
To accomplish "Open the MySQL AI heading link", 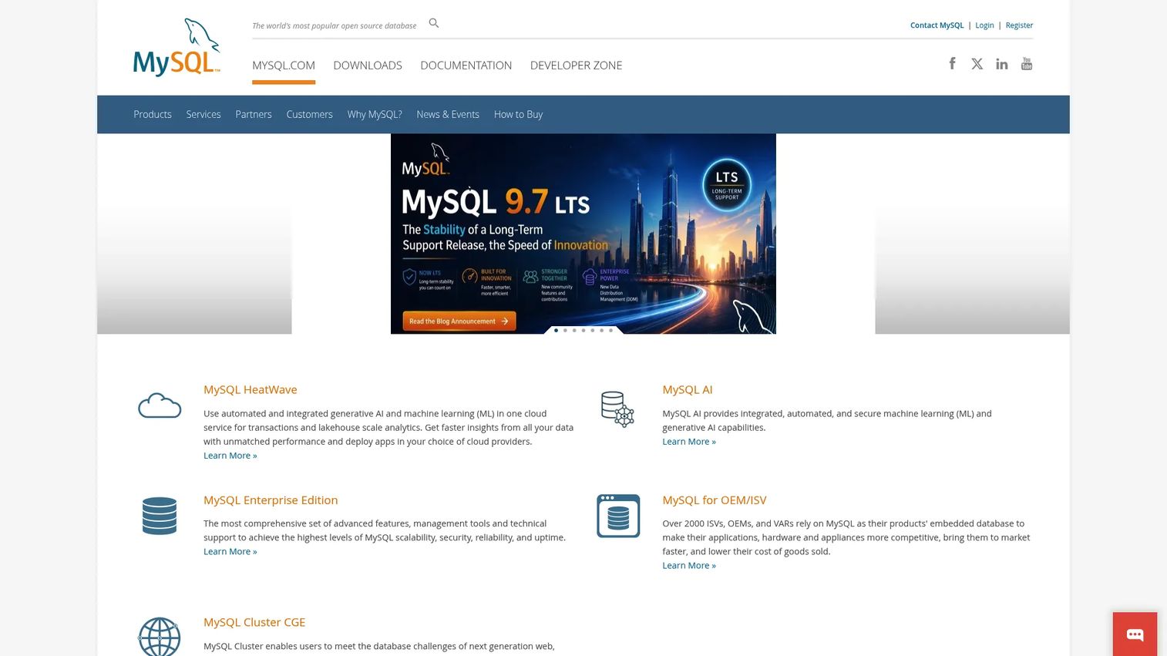I will tap(688, 390).
